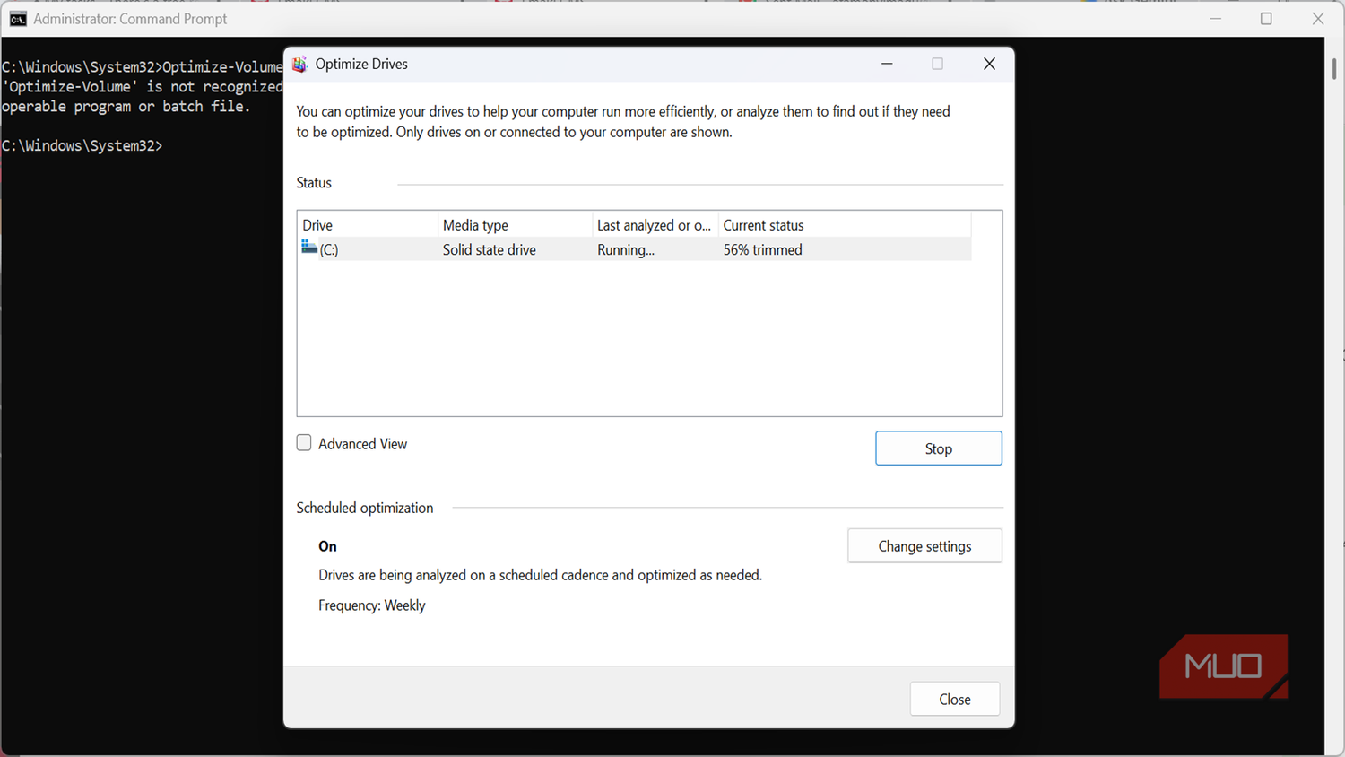
Task: Minimize the Optimize Drives dialog
Action: 887,64
